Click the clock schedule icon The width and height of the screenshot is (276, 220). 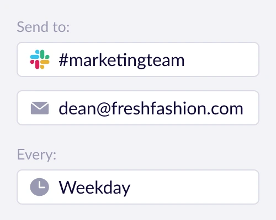(x=40, y=187)
